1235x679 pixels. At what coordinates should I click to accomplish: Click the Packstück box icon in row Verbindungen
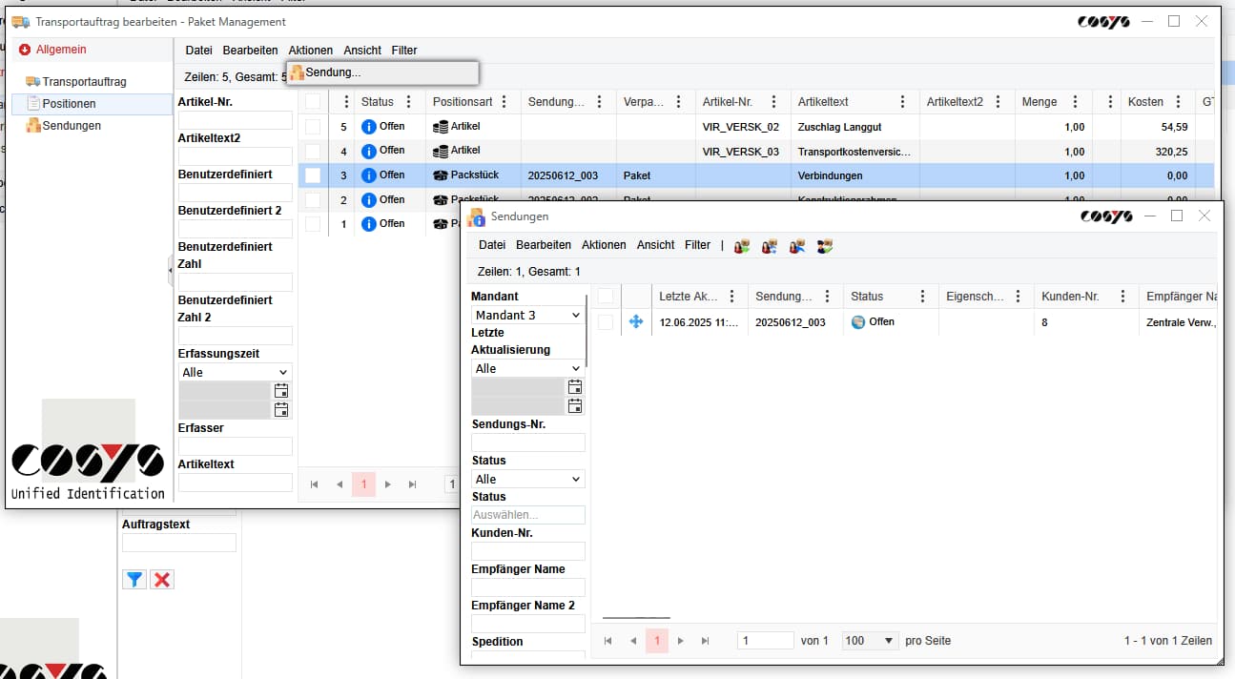(x=440, y=175)
